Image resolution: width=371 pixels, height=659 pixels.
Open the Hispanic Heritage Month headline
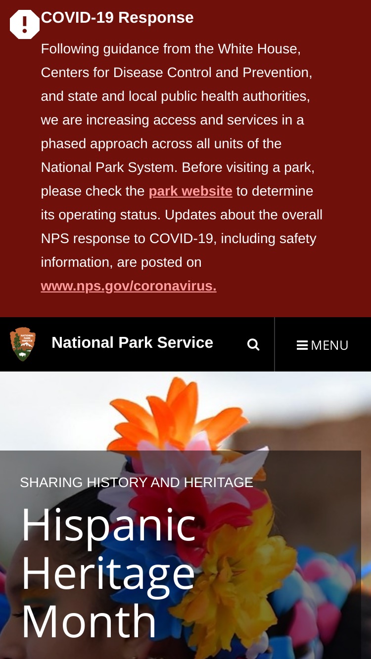109,572
